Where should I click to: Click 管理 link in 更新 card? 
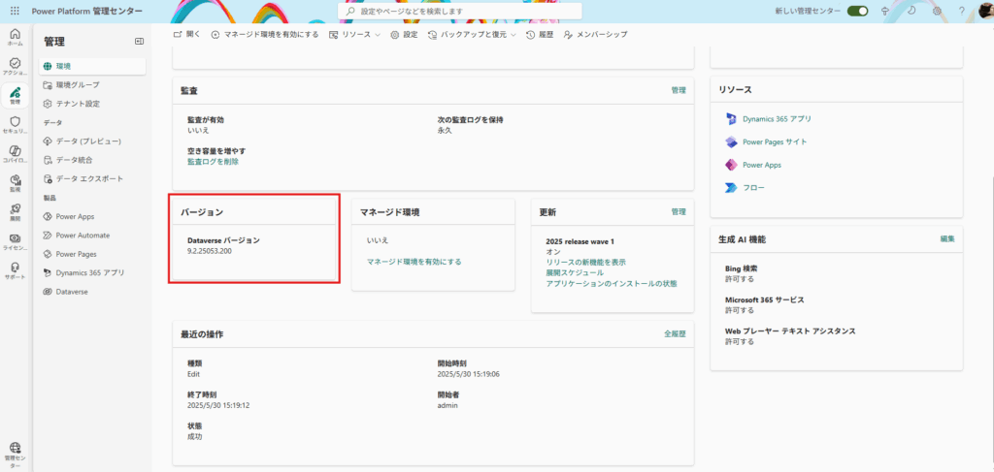click(x=679, y=212)
